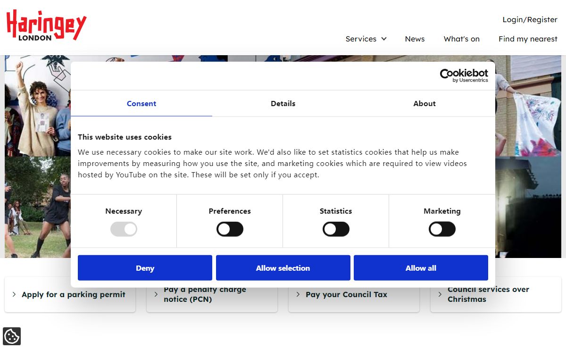The image size is (566, 349).
Task: Go to the Find my nearest page
Action: [x=528, y=39]
